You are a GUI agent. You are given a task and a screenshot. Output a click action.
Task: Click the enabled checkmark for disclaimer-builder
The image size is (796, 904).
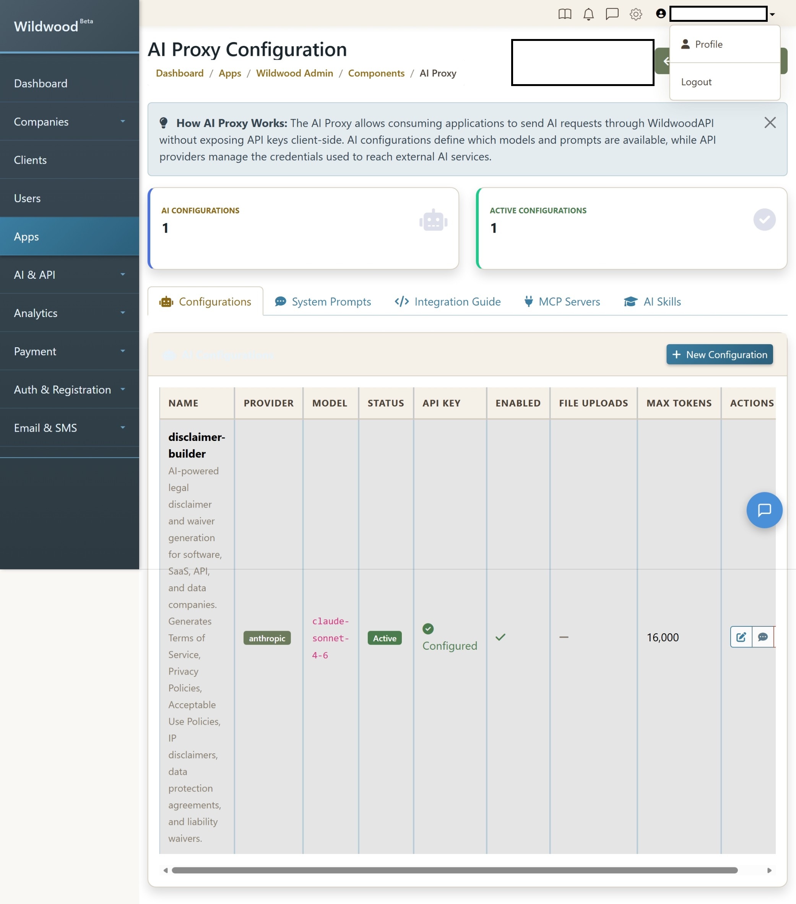coord(500,637)
